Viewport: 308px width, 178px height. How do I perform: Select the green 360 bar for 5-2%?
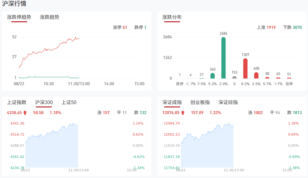[212, 75]
